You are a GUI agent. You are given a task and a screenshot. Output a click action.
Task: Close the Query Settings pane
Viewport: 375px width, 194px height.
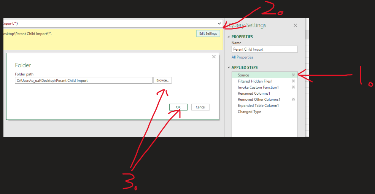(x=296, y=25)
